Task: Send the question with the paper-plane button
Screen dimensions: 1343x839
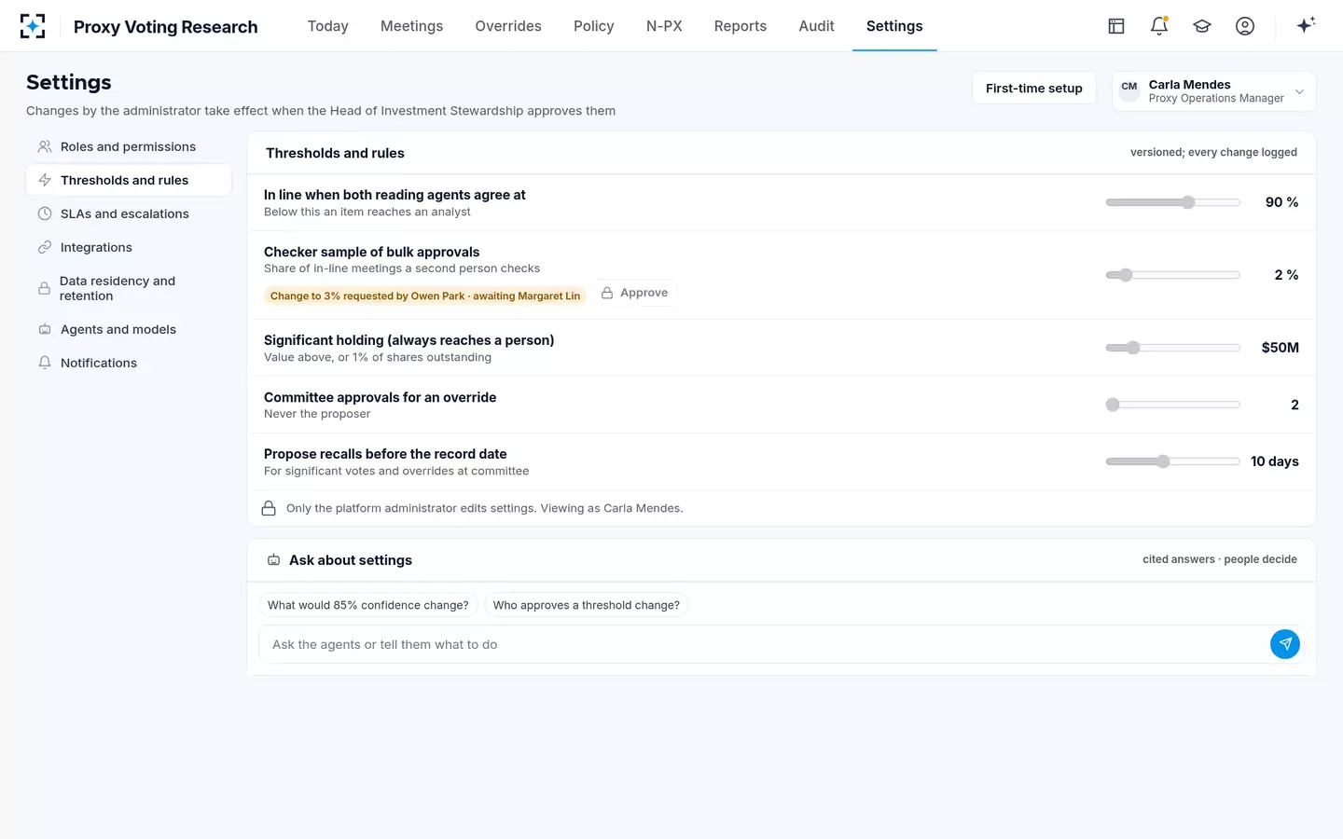Action: click(x=1285, y=644)
